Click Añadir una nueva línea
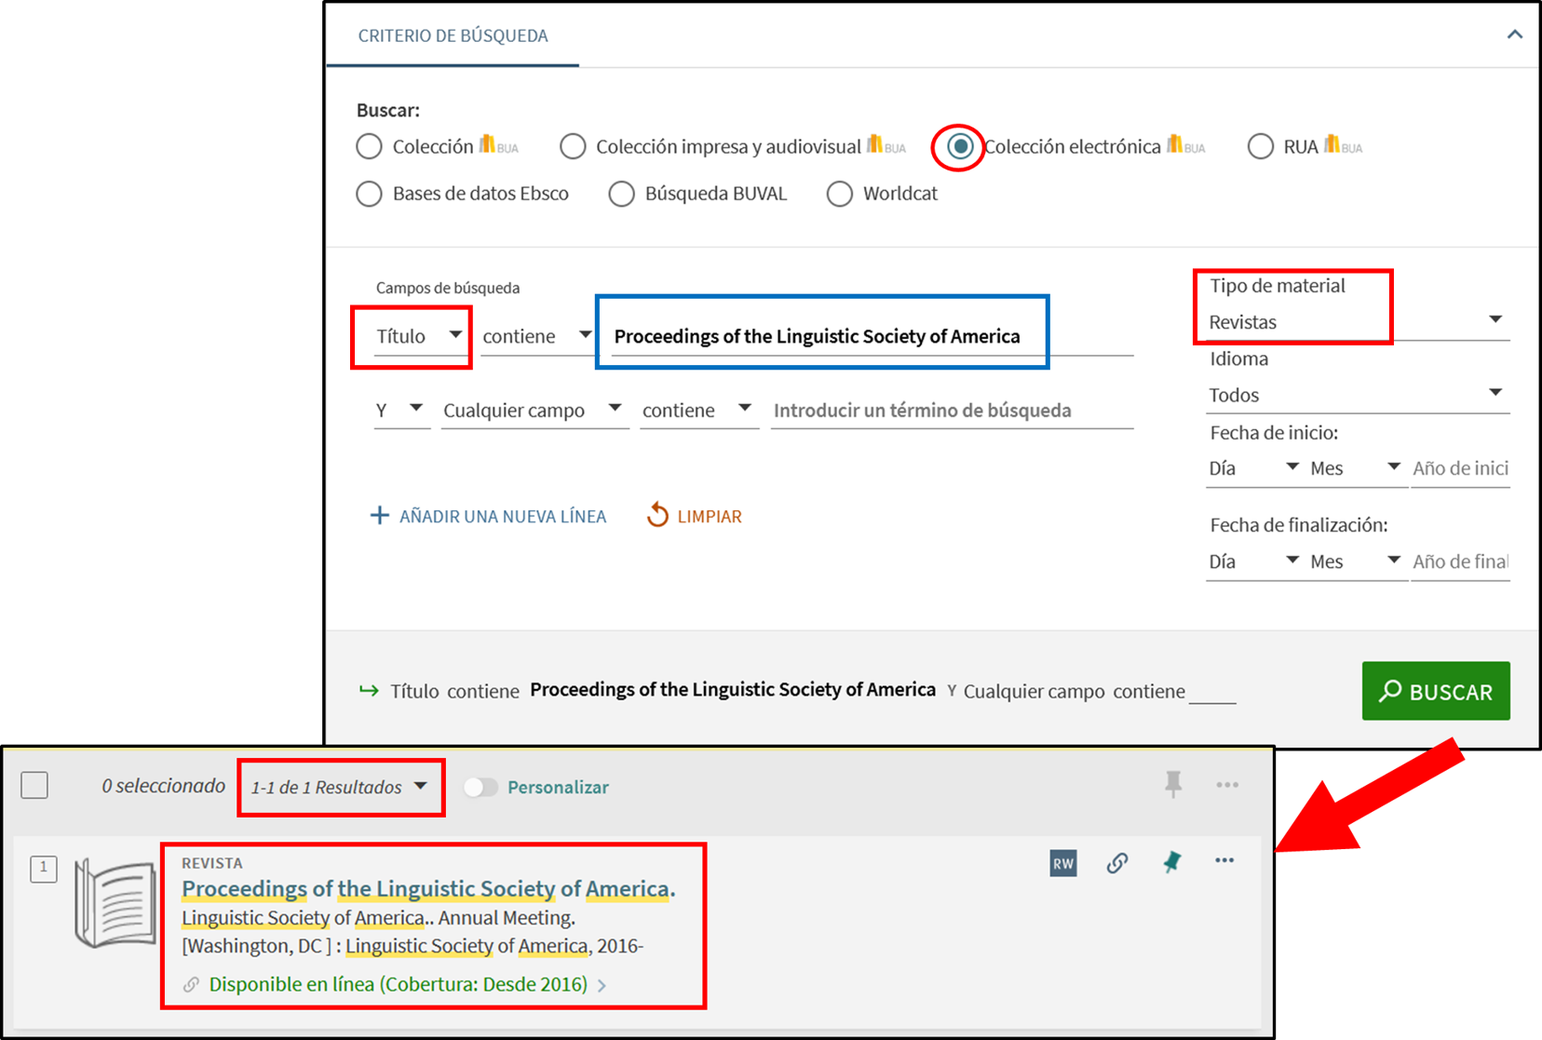 coord(488,516)
